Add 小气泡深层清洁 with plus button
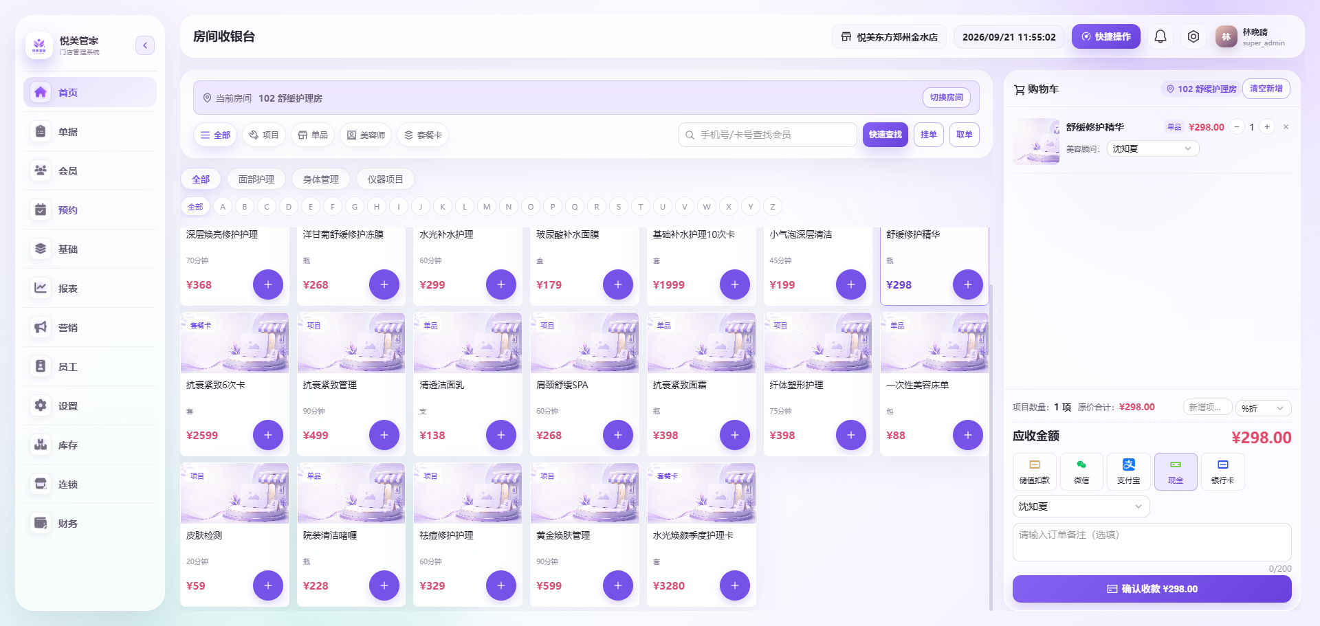This screenshot has height=626, width=1320. tap(851, 284)
